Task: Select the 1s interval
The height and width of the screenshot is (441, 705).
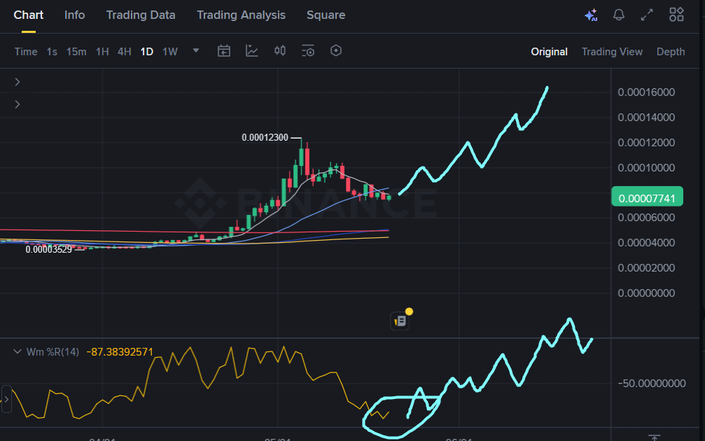Action: click(52, 52)
